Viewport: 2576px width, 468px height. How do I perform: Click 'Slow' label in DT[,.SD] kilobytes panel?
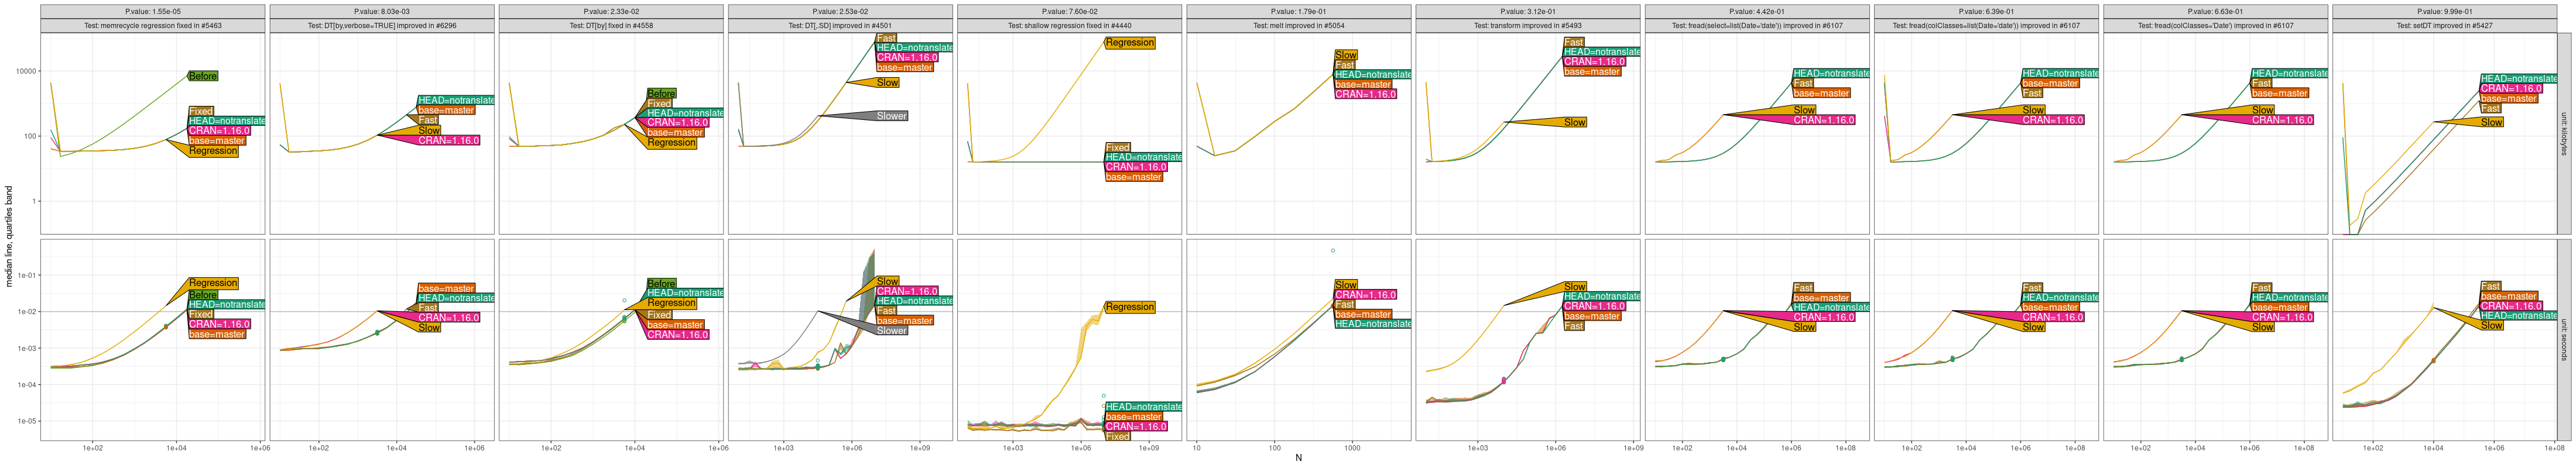click(887, 83)
